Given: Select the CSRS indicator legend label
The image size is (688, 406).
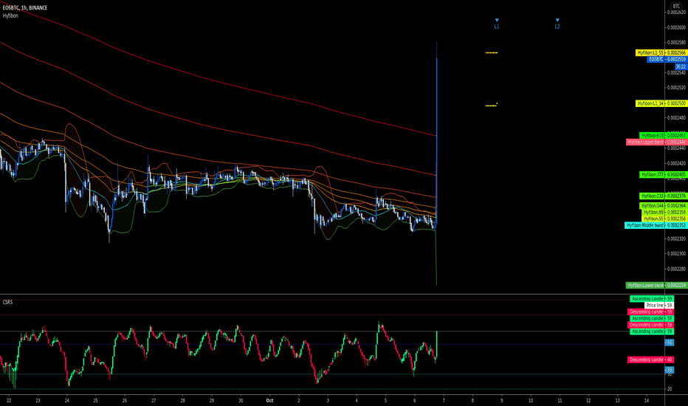Looking at the screenshot, I should [7, 302].
